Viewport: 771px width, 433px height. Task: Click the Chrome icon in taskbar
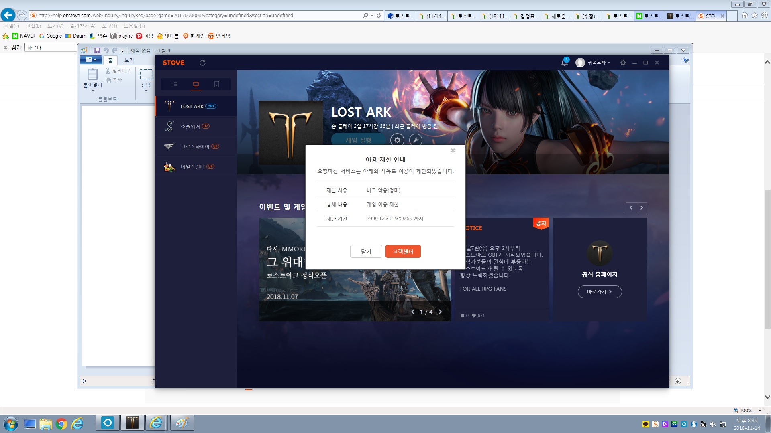click(61, 424)
